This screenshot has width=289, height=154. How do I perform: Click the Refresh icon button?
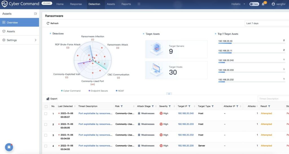(48, 23)
